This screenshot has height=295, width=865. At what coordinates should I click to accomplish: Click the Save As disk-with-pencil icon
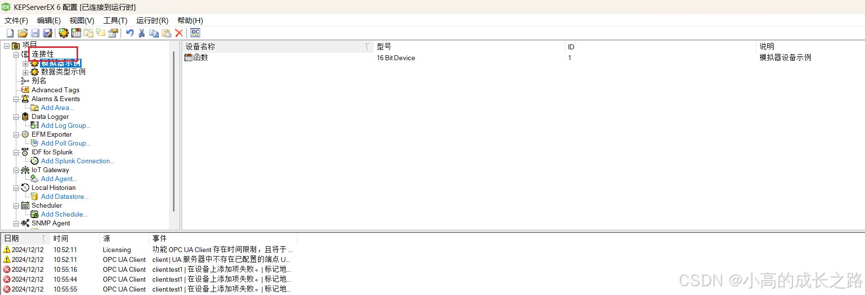[x=47, y=33]
